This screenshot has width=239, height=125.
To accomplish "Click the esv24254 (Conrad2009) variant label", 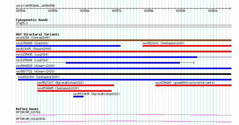I will click(x=33, y=38).
